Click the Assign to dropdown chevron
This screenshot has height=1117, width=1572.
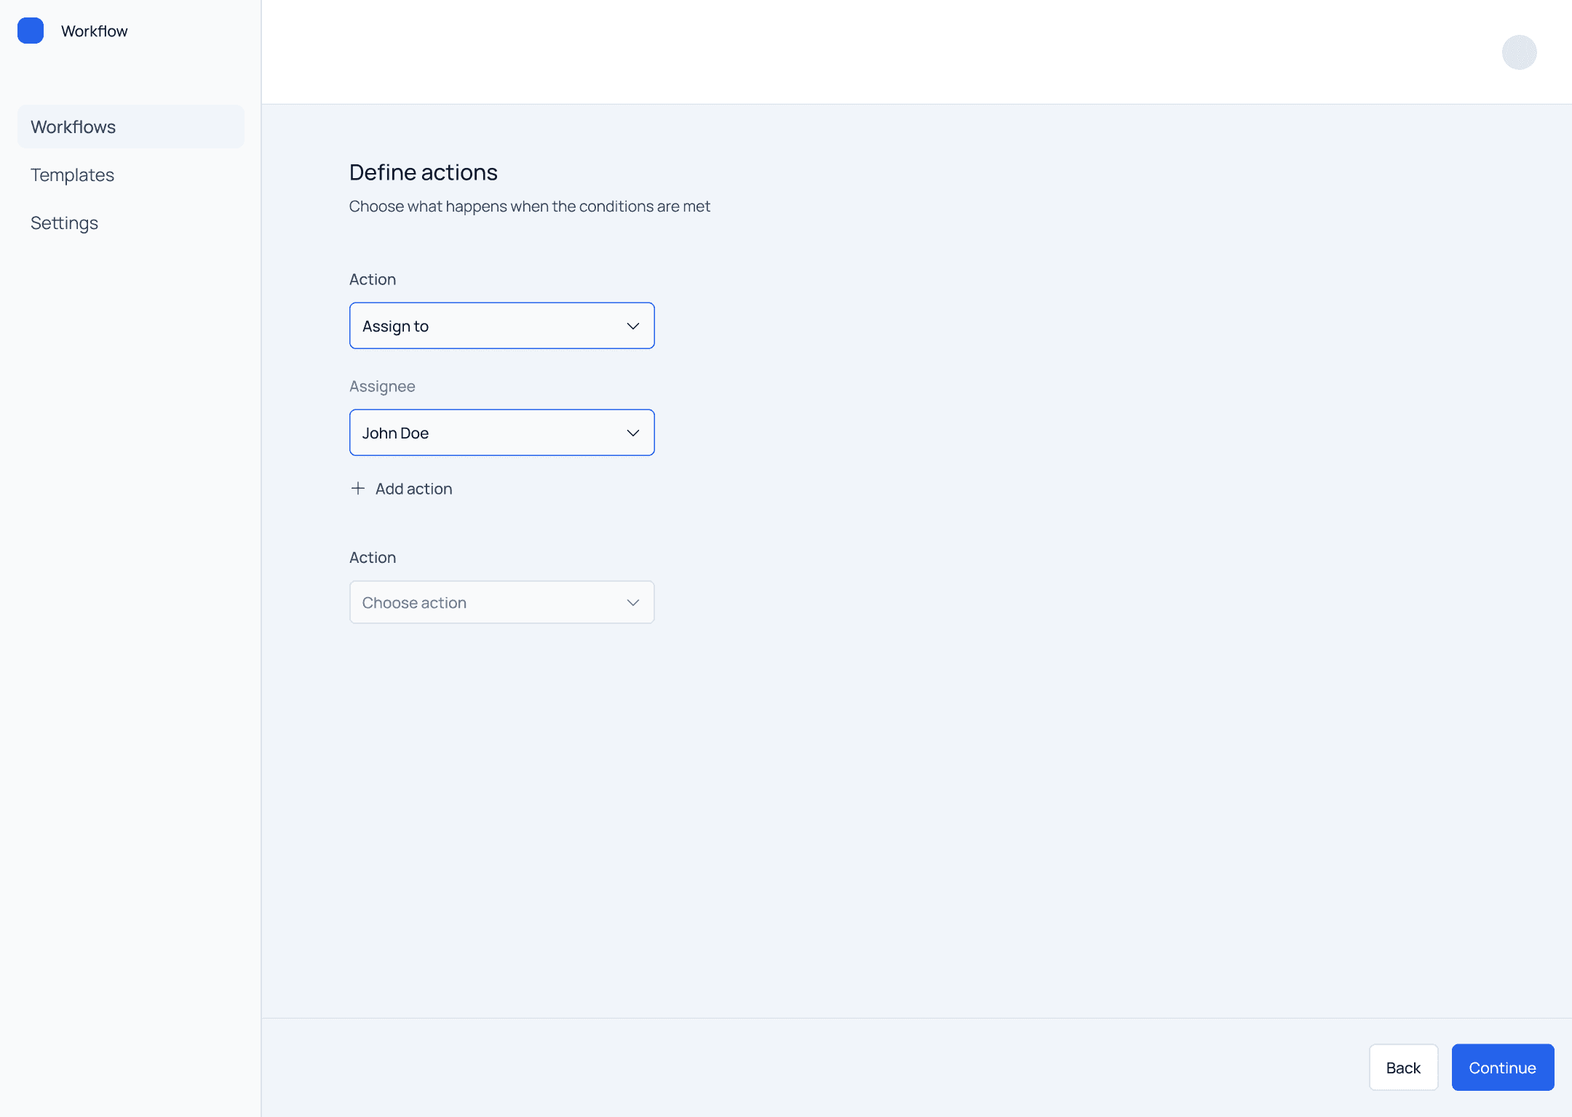(x=632, y=326)
